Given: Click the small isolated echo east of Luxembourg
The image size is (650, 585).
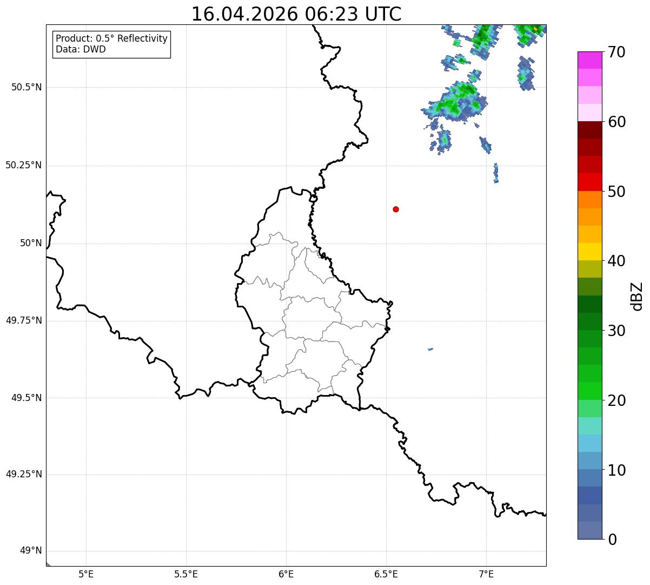Looking at the screenshot, I should 430,349.
